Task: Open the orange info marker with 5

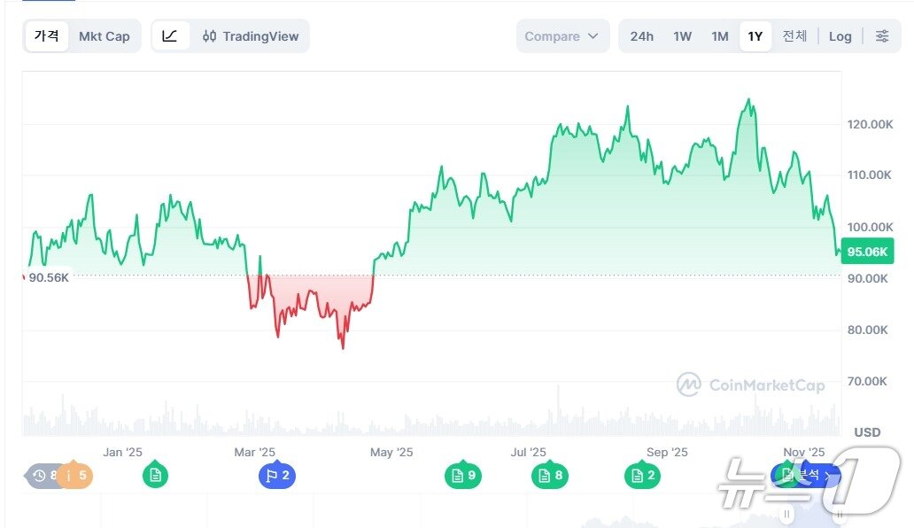Action: [76, 476]
